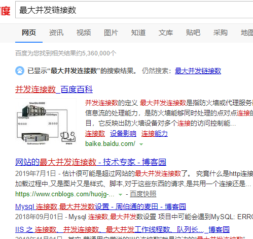Click the cnblogs.com/huojg green URL
This screenshot has width=253, height=239.
pos(65,194)
